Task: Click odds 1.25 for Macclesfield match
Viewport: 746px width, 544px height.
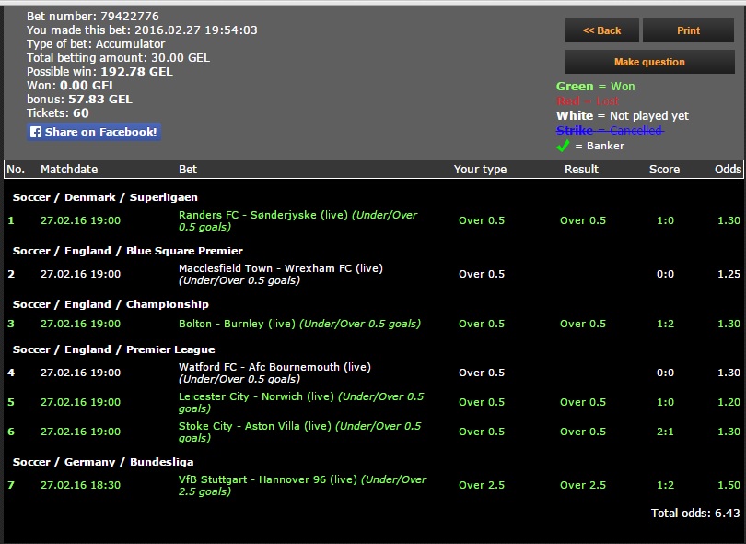Action: (x=729, y=274)
